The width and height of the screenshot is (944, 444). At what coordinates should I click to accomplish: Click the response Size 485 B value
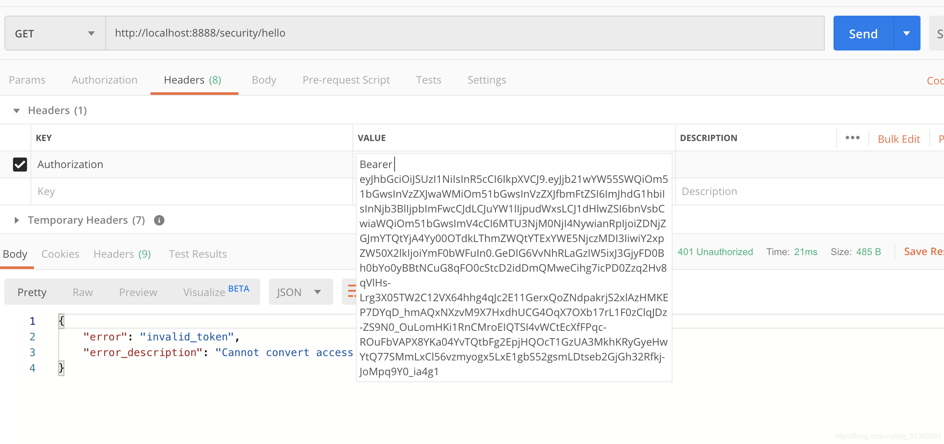click(x=868, y=252)
